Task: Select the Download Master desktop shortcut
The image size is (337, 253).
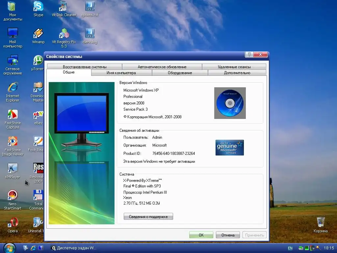Action: pos(38,92)
